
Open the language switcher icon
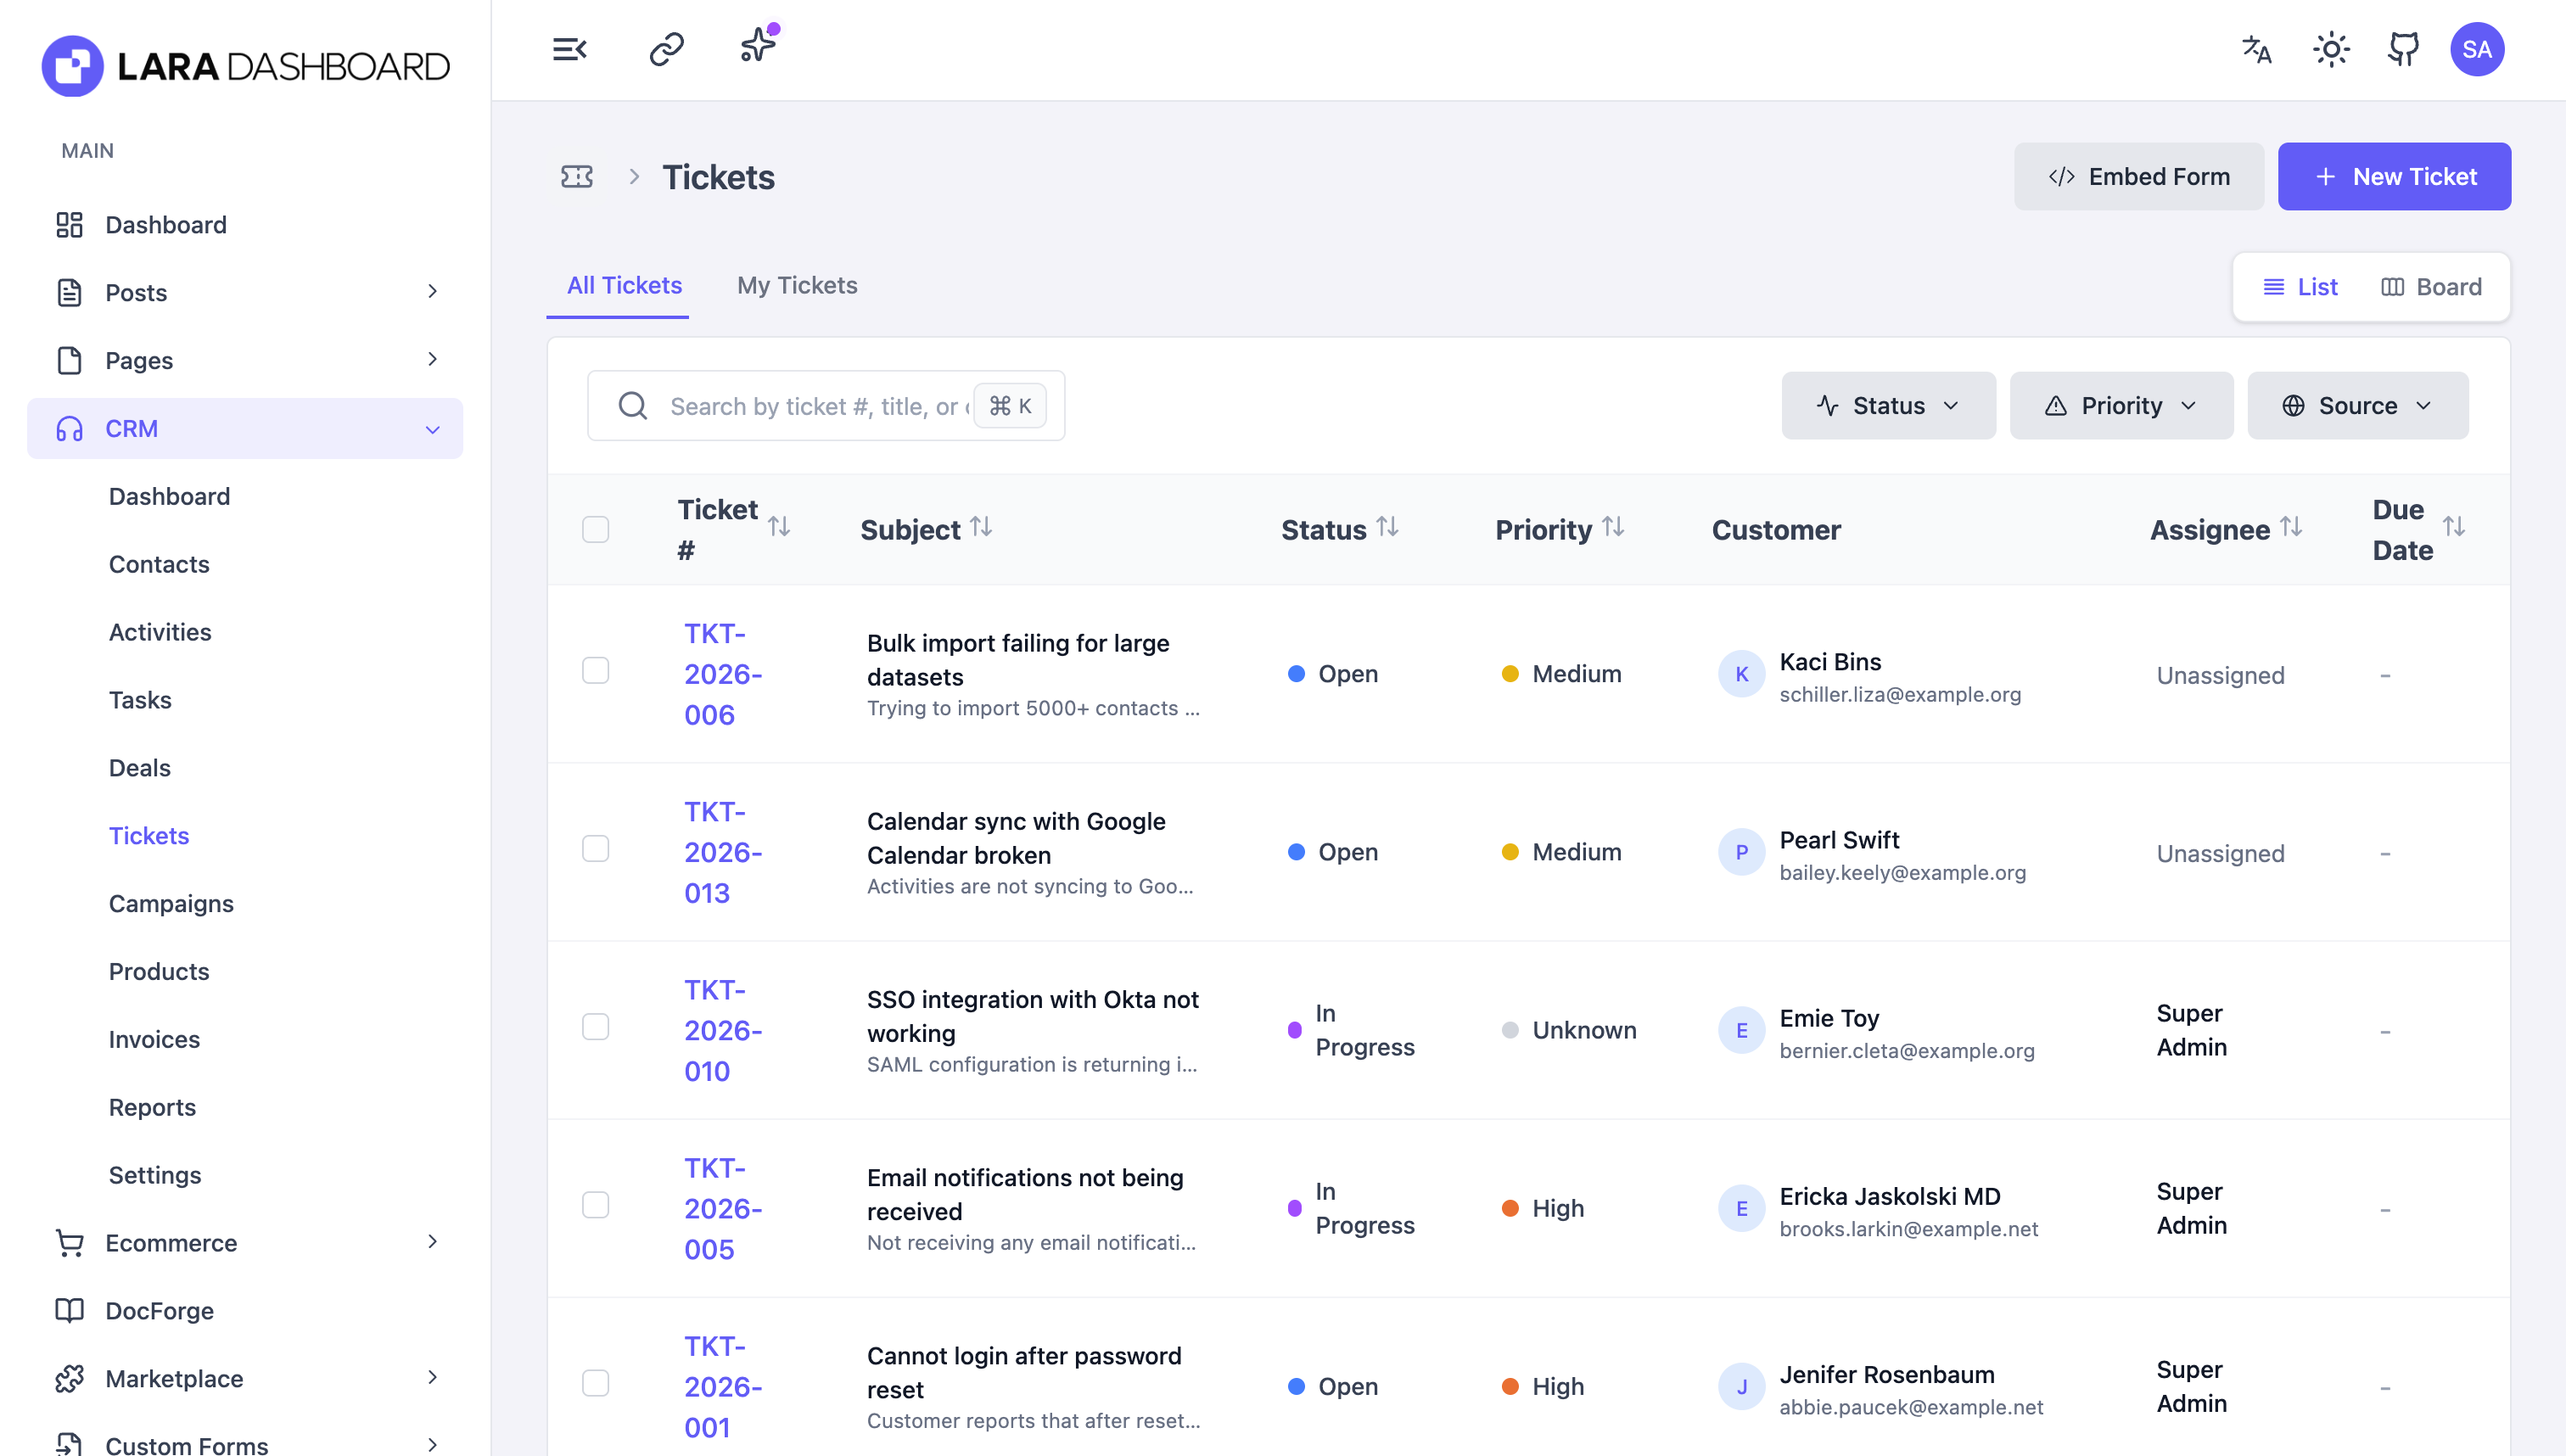[x=2256, y=48]
